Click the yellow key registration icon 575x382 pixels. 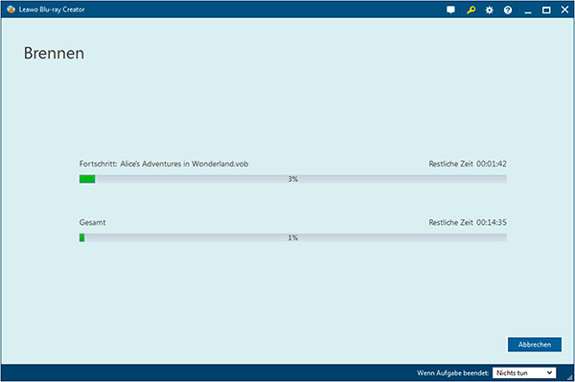click(x=471, y=10)
